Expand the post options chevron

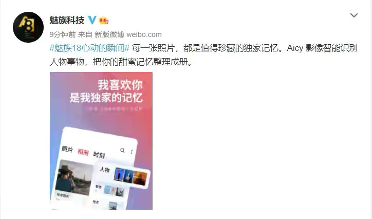click(354, 15)
